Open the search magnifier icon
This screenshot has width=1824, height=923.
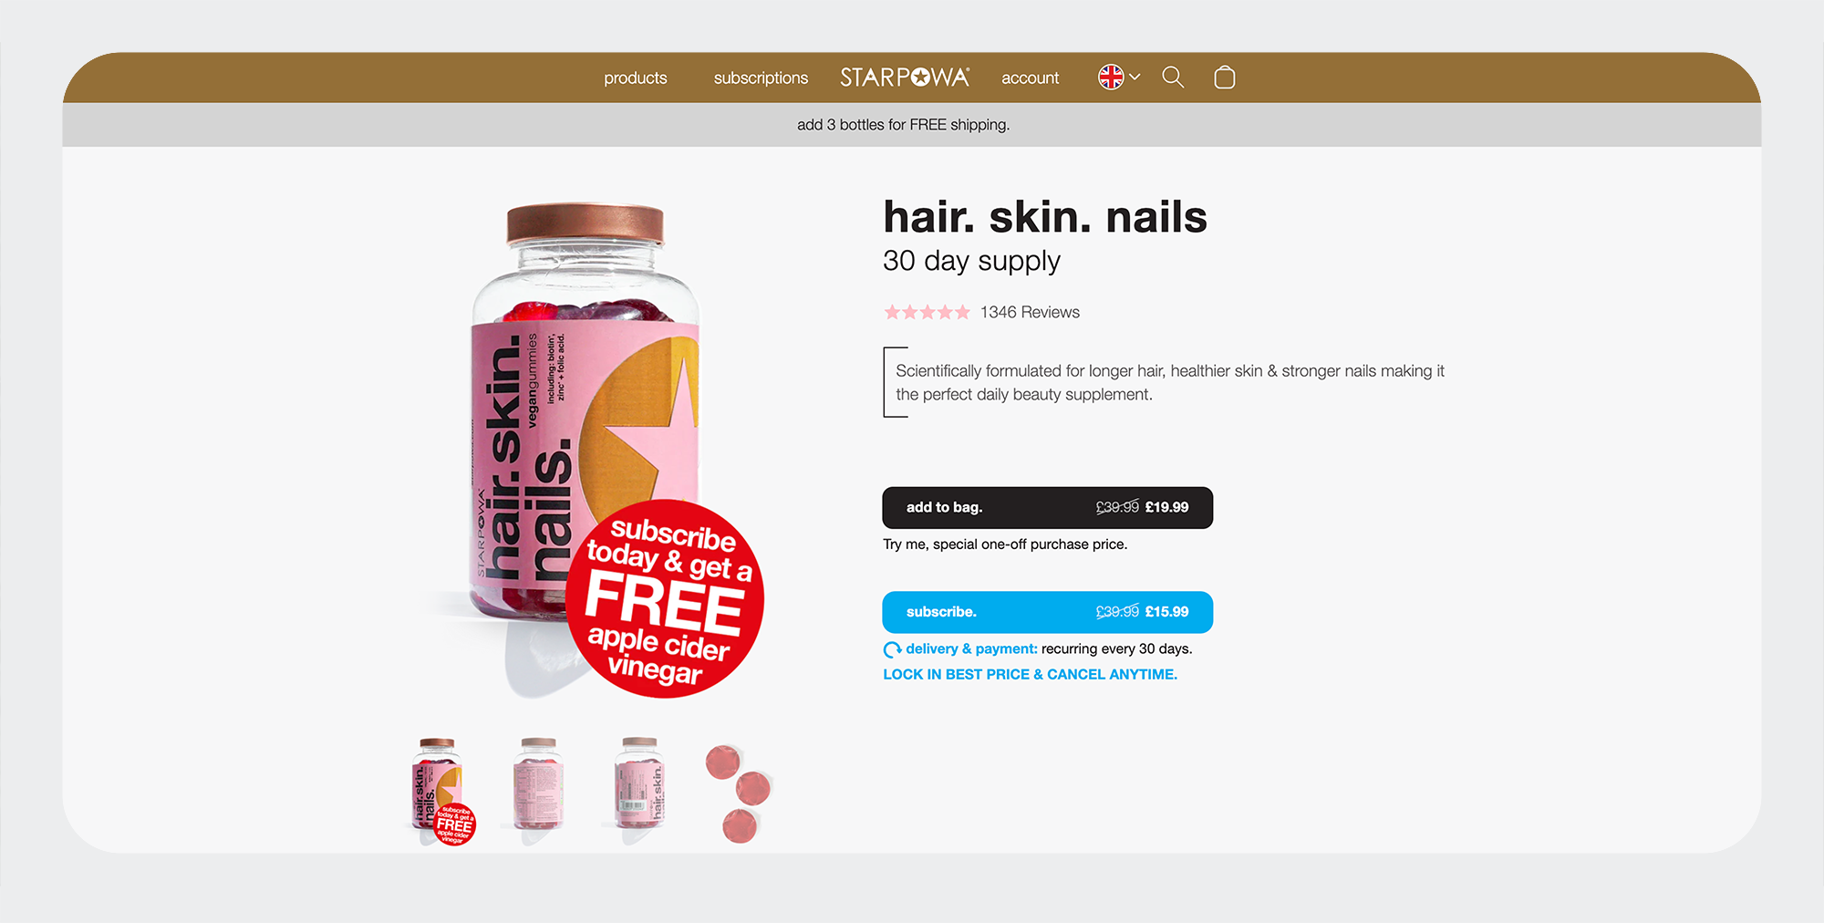click(x=1173, y=78)
